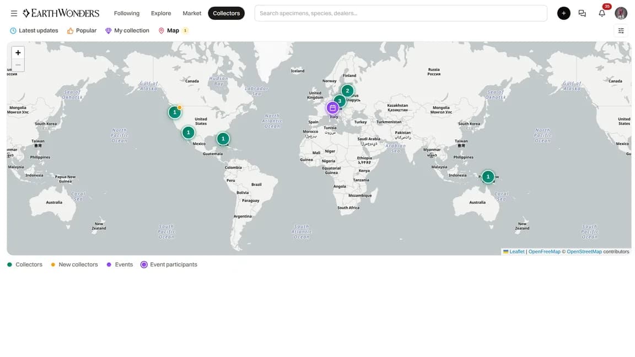The width and height of the screenshot is (635, 357).
Task: Show Popular collectors
Action: 82,31
